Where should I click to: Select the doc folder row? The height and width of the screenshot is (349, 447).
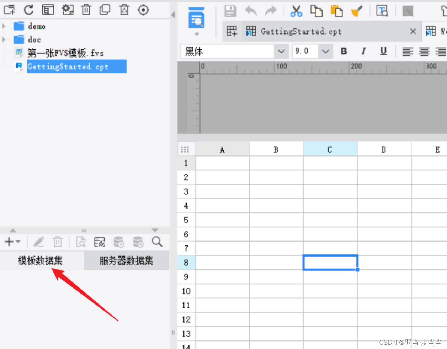coord(34,39)
